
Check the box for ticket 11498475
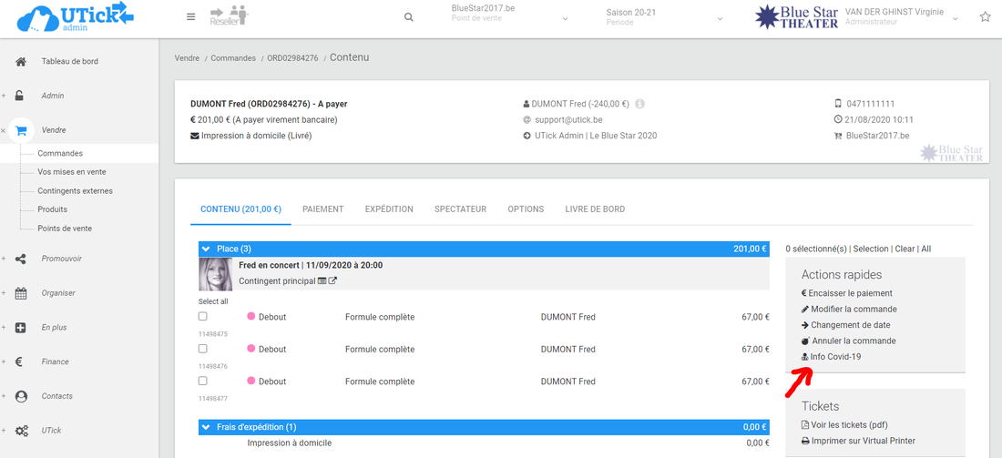tap(203, 317)
